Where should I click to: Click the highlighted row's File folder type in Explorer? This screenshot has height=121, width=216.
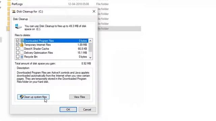[x=103, y=29]
